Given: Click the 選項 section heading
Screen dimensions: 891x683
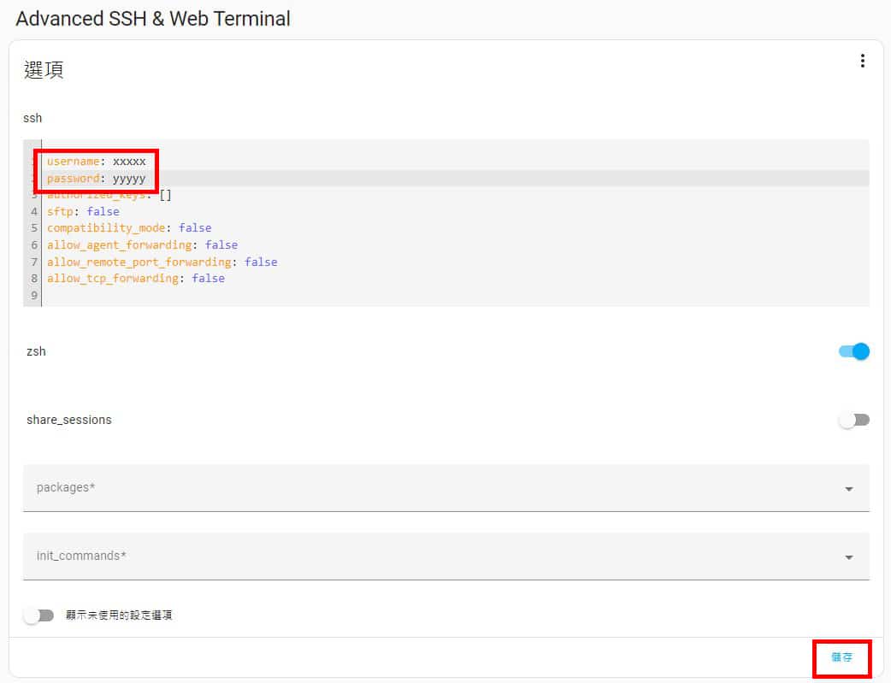Looking at the screenshot, I should (x=44, y=70).
